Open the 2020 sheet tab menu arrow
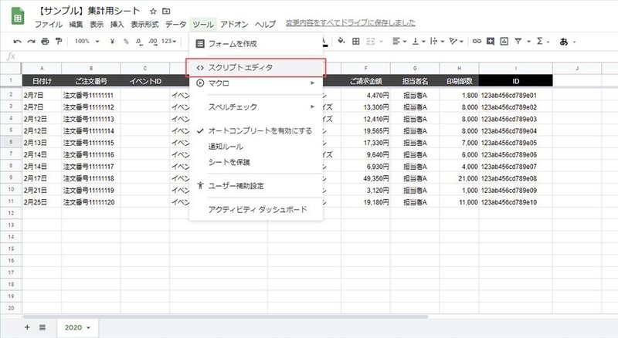This screenshot has height=338, width=618. coord(88,328)
